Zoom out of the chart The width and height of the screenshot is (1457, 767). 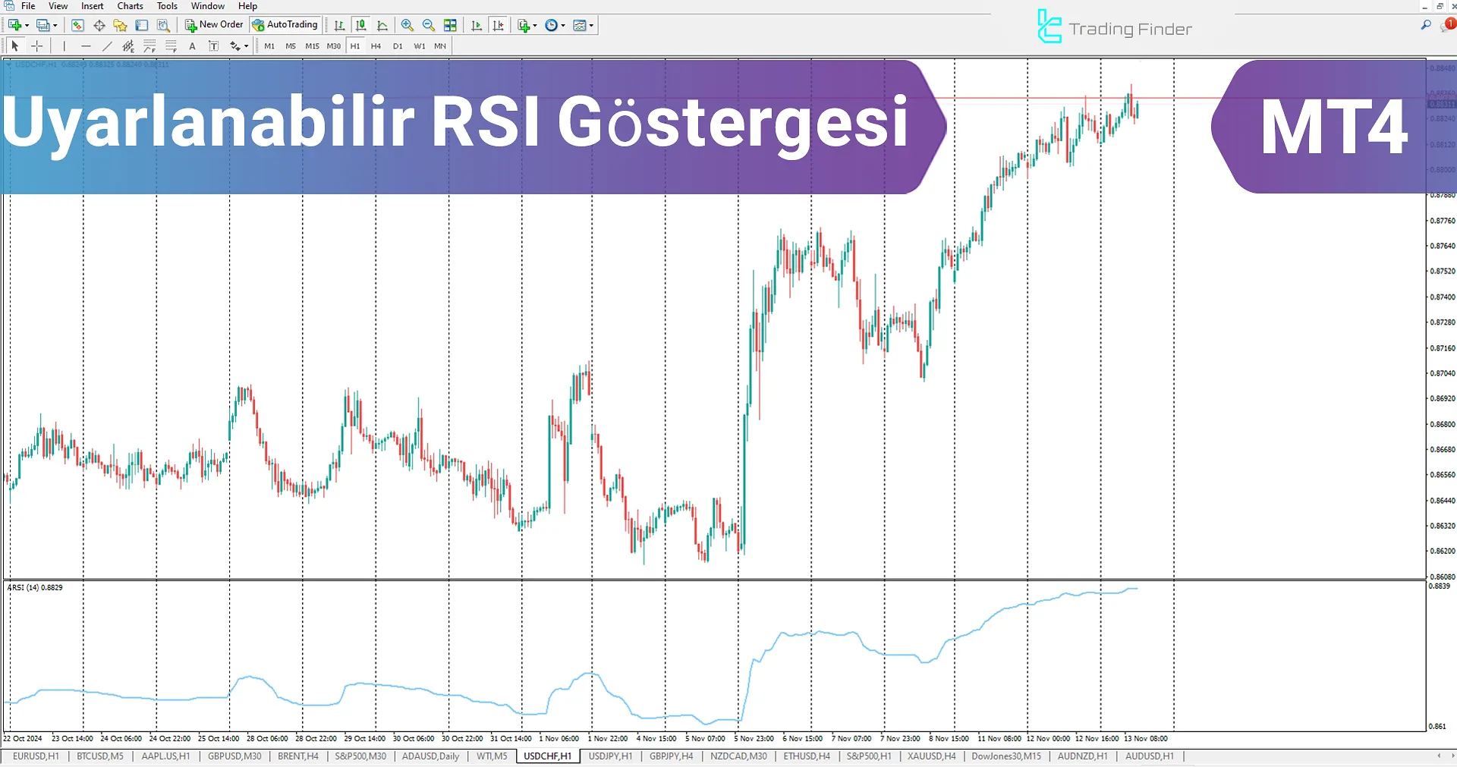[x=428, y=25]
